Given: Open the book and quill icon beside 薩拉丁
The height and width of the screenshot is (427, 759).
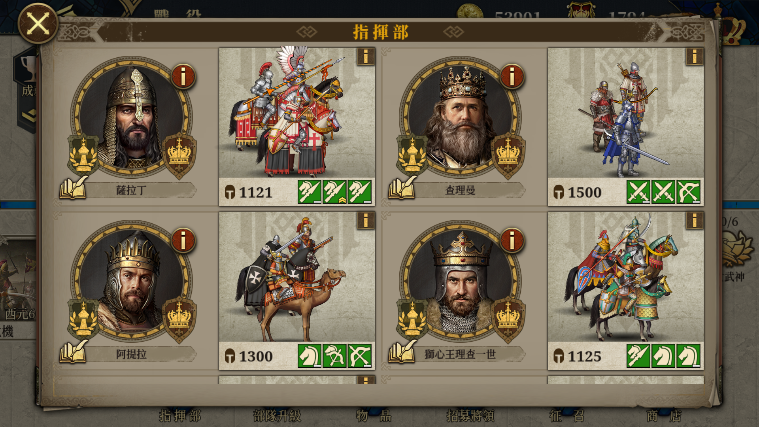Looking at the screenshot, I should (x=74, y=187).
